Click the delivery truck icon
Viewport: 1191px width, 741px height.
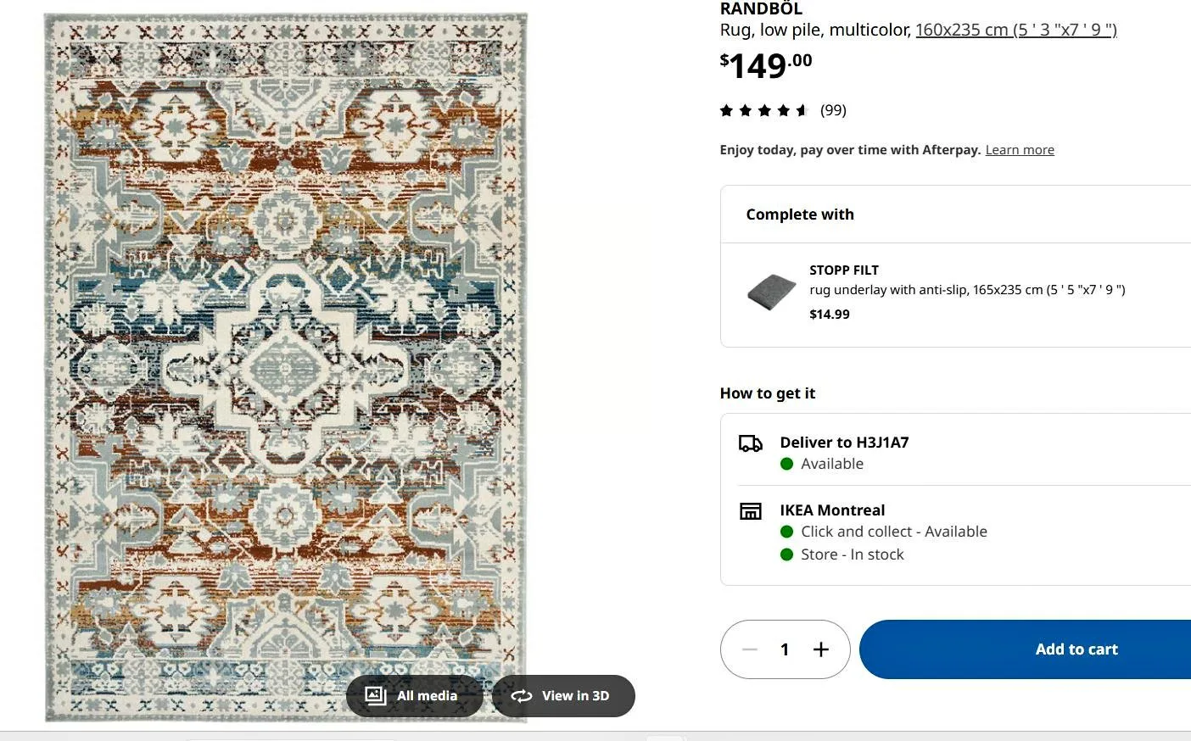tap(750, 443)
